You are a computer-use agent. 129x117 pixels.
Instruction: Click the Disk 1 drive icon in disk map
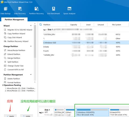point(41,112)
